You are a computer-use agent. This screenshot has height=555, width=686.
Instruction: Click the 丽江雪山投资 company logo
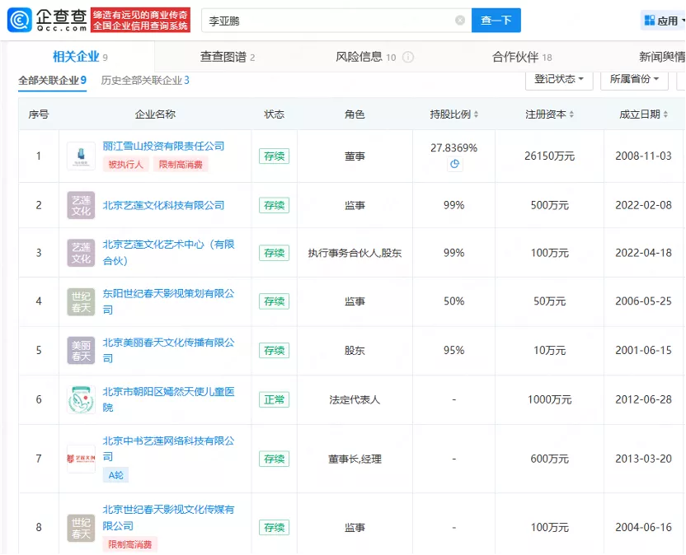pyautogui.click(x=81, y=155)
